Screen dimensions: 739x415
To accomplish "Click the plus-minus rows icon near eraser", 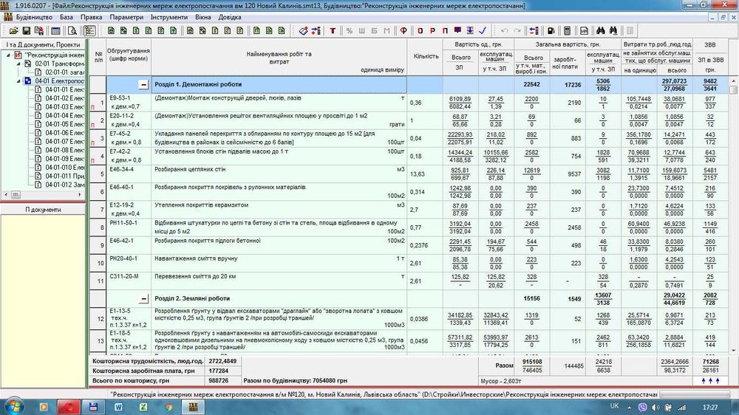I will 316,30.
